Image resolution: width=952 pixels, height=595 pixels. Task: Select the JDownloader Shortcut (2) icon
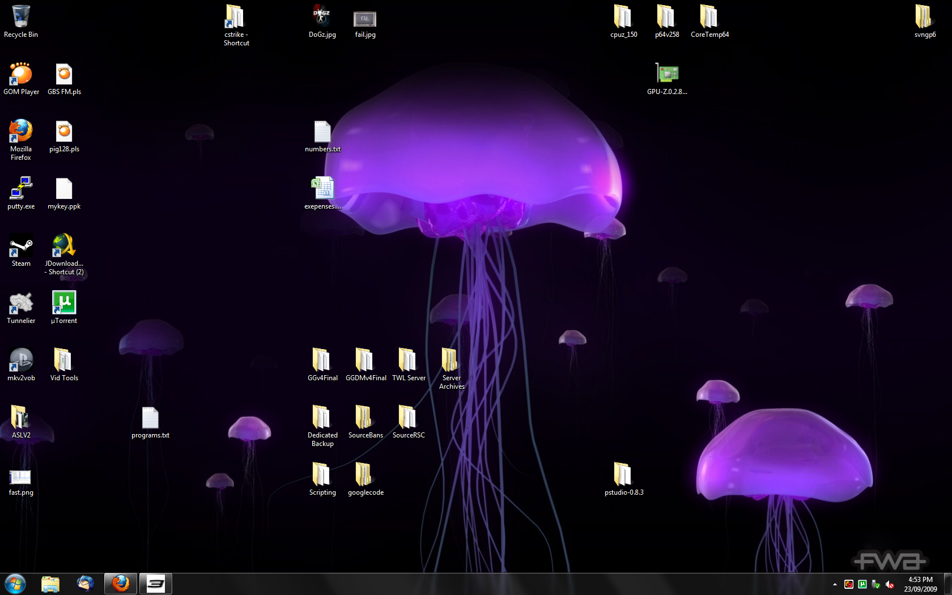64,254
